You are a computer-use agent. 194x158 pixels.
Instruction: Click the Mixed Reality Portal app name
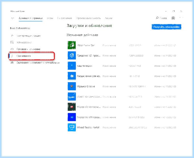(x=88, y=127)
